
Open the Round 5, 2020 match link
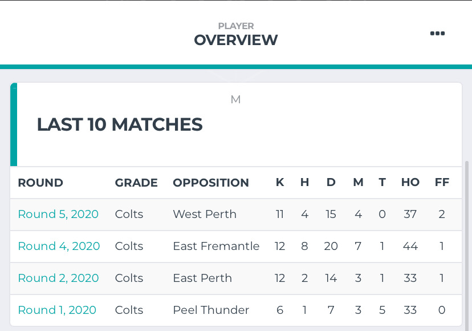click(58, 215)
